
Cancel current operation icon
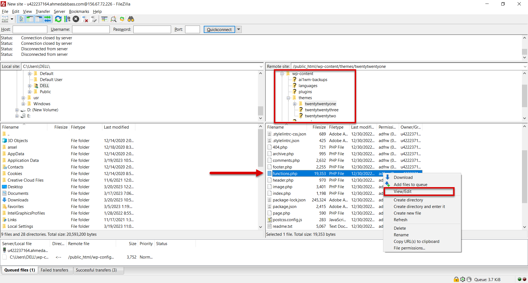point(76,19)
